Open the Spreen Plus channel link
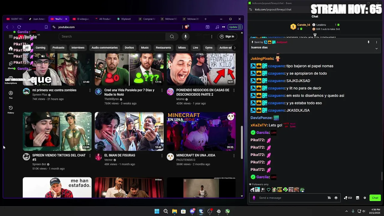 coord(40,95)
